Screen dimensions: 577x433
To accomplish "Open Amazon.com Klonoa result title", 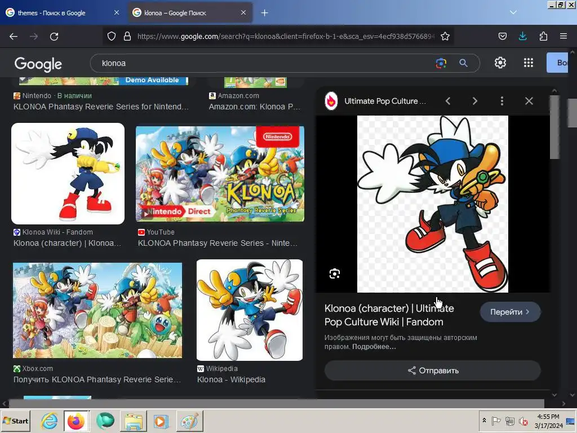I will coord(255,107).
